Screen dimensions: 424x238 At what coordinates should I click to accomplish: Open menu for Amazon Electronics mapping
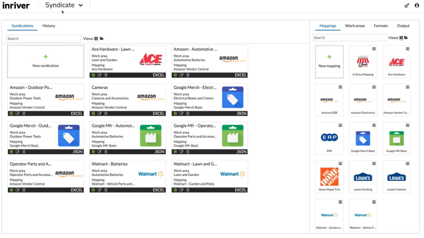(374, 87)
